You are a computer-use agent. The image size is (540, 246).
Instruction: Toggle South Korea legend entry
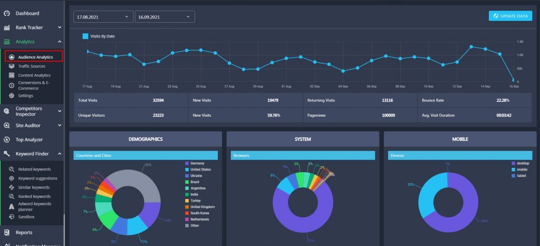pos(197,213)
